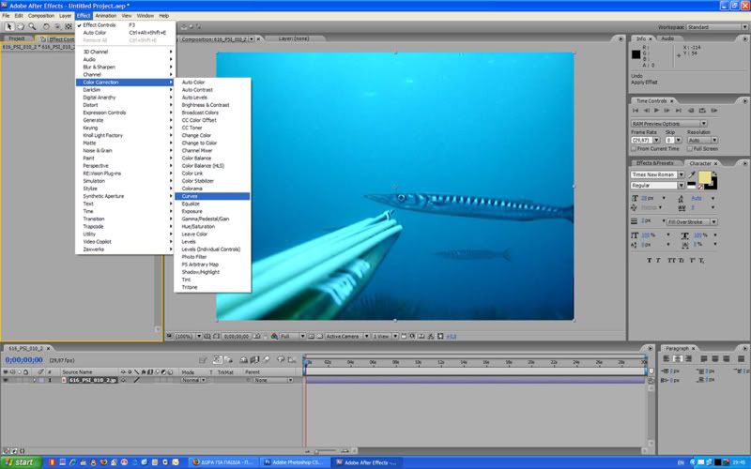Click the black stroke color swatch
The height and width of the screenshot is (469, 751).
coord(713,184)
